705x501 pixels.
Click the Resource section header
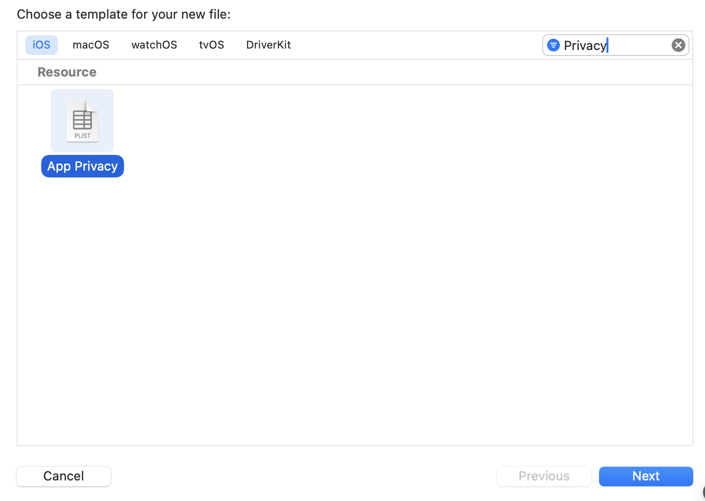pyautogui.click(x=67, y=72)
